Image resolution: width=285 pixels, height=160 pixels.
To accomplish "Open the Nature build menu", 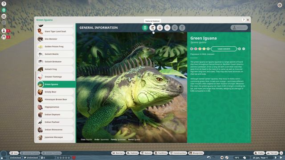I will pos(147,153).
